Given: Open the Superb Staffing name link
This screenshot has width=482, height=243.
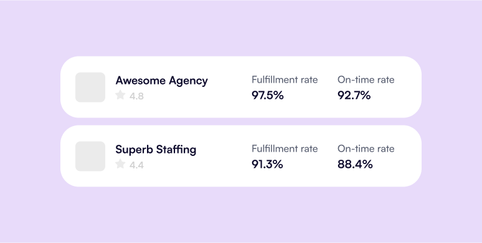Looking at the screenshot, I should 156,149.
